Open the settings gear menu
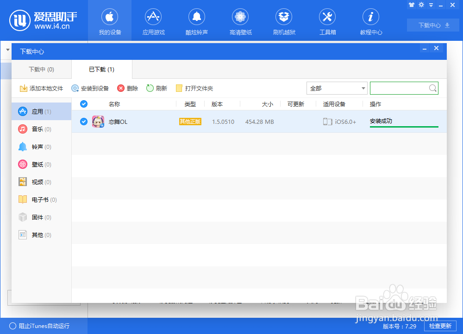 421,5
